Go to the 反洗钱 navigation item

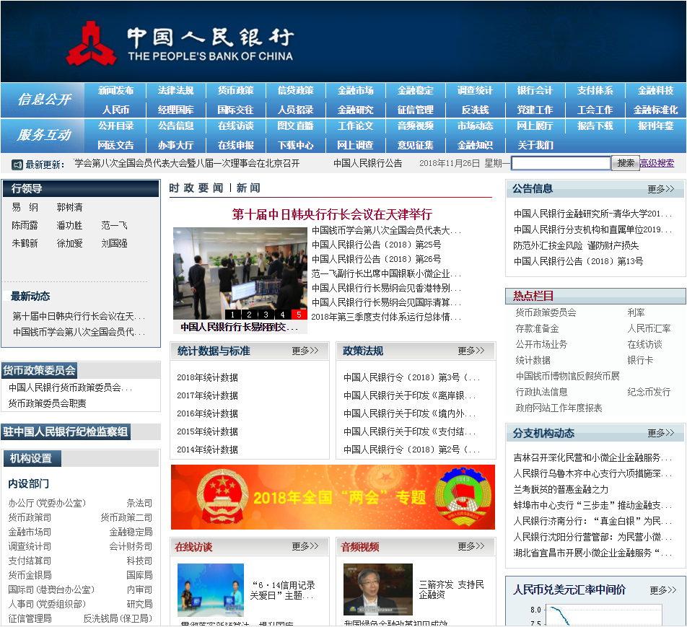coord(475,110)
